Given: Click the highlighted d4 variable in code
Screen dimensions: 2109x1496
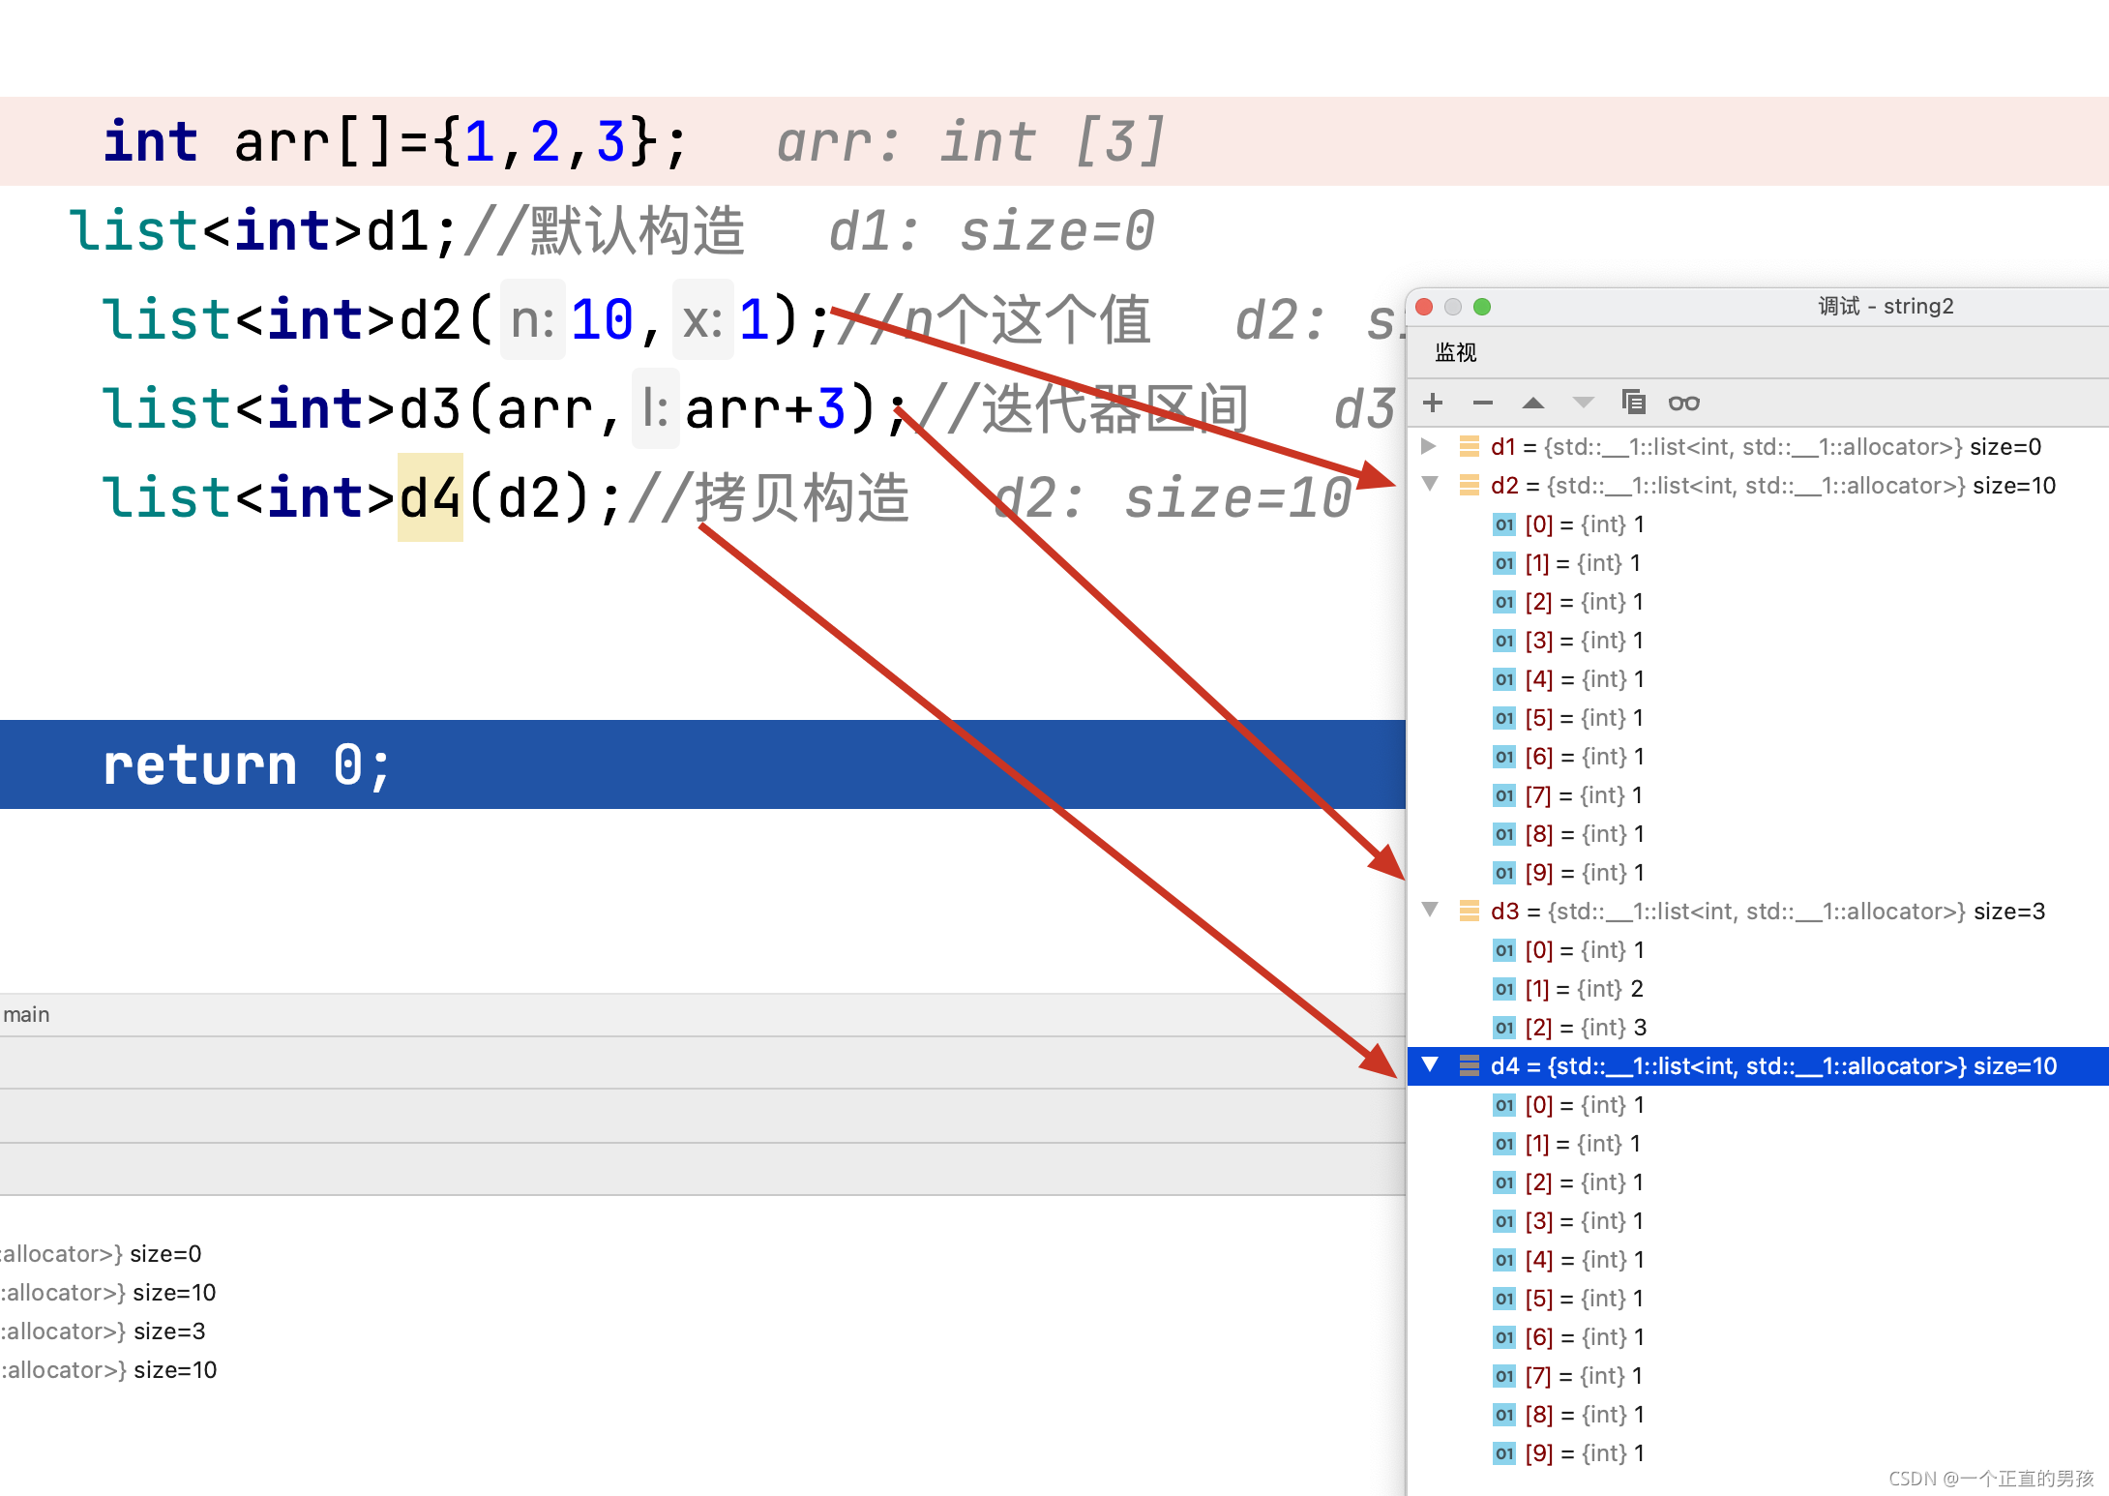Looking at the screenshot, I should coord(431,497).
